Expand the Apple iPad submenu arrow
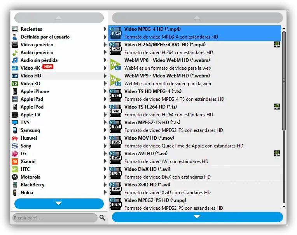The image size is (297, 235). pyautogui.click(x=105, y=99)
